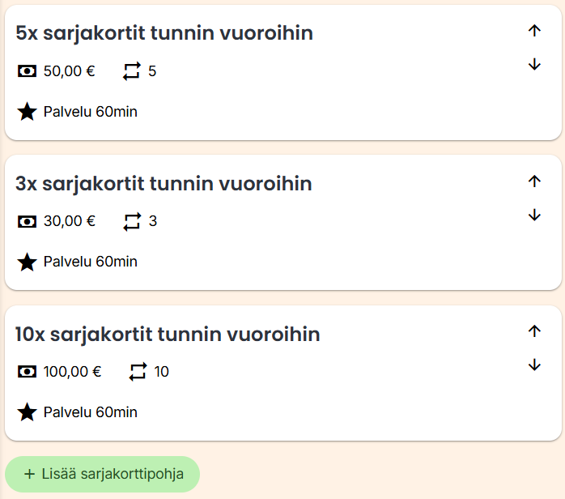
Task: Move 5x sarjakortit card up
Action: (x=533, y=31)
